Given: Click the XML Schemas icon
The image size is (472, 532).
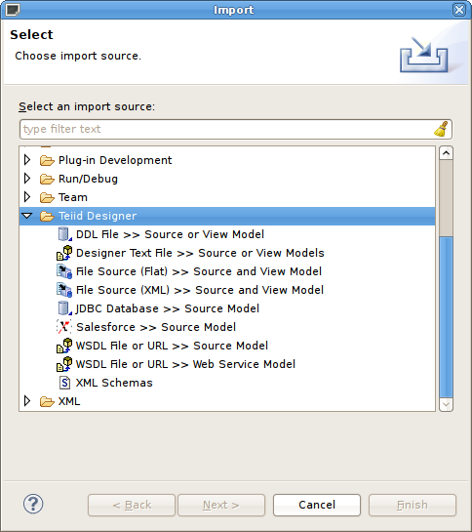Looking at the screenshot, I should (64, 383).
